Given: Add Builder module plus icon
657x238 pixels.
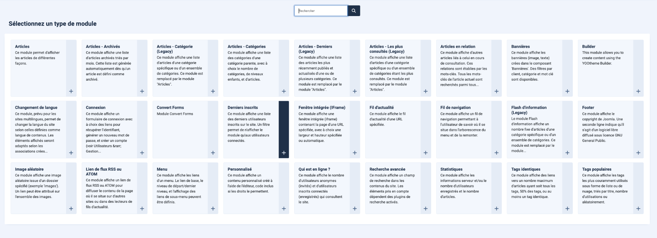Looking at the screenshot, I should pyautogui.click(x=638, y=91).
